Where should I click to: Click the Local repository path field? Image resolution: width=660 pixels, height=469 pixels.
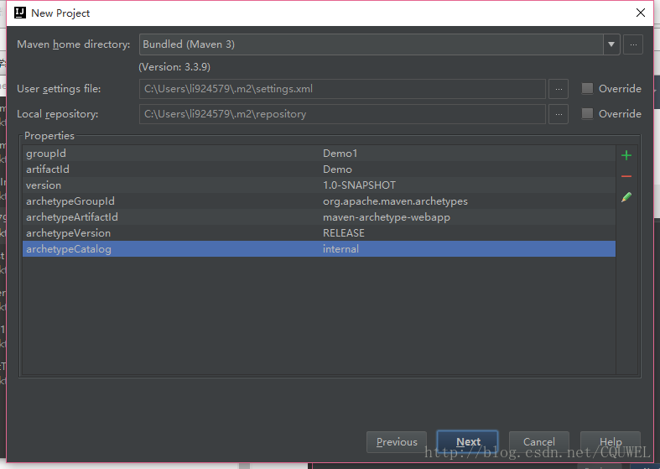(342, 114)
